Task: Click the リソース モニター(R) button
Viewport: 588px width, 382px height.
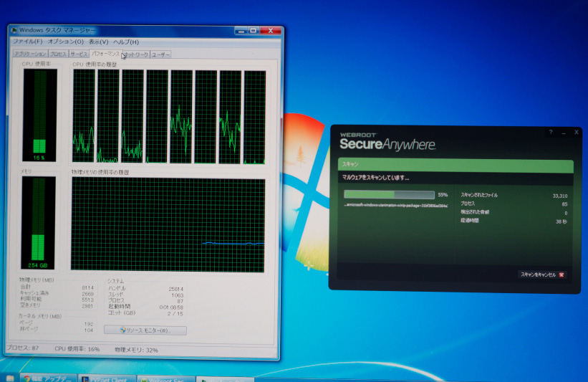Action: [145, 330]
